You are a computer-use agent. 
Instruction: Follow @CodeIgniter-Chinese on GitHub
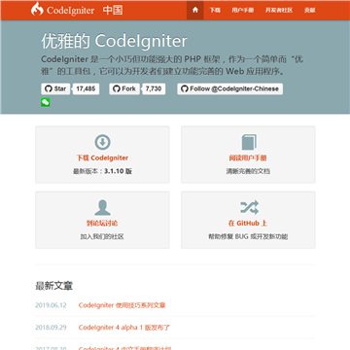pyautogui.click(x=230, y=88)
